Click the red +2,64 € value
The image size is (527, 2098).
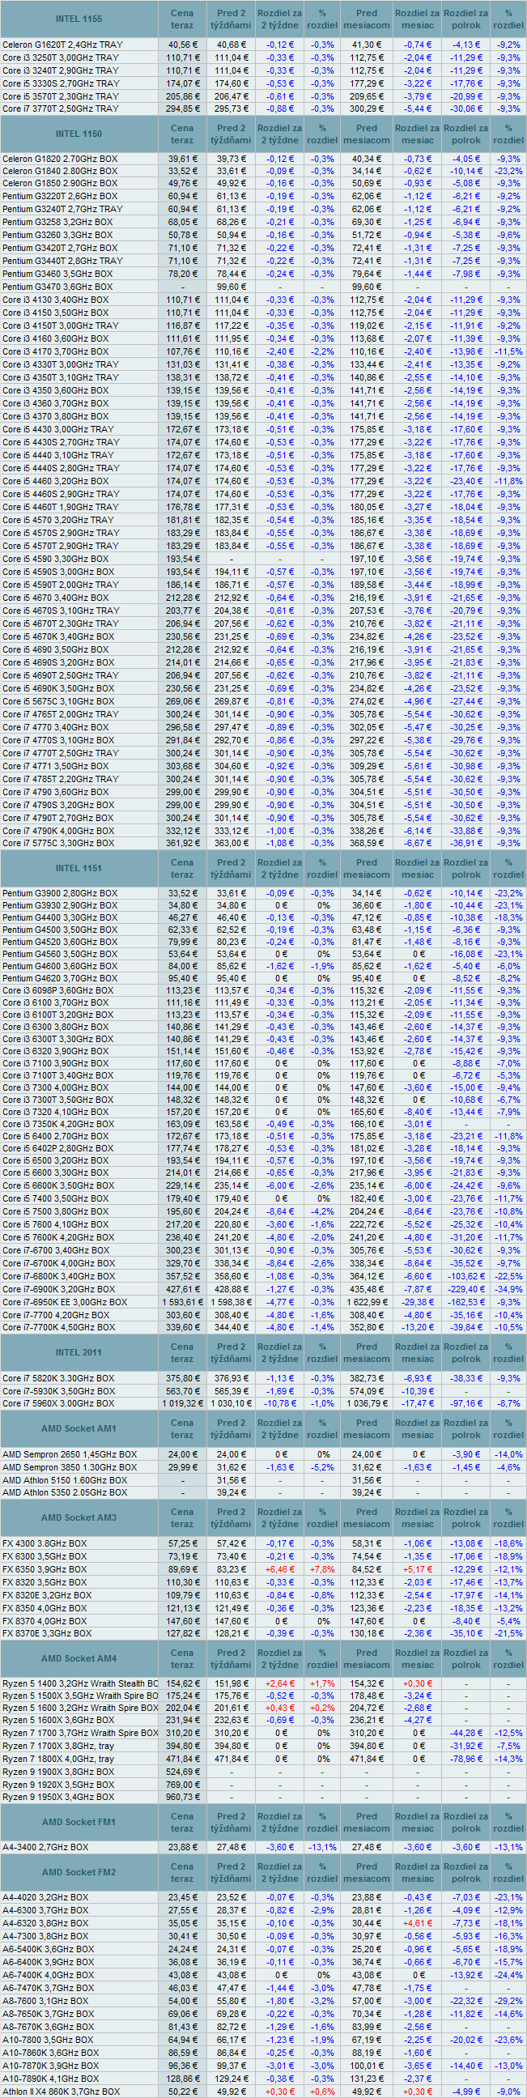click(x=280, y=1683)
